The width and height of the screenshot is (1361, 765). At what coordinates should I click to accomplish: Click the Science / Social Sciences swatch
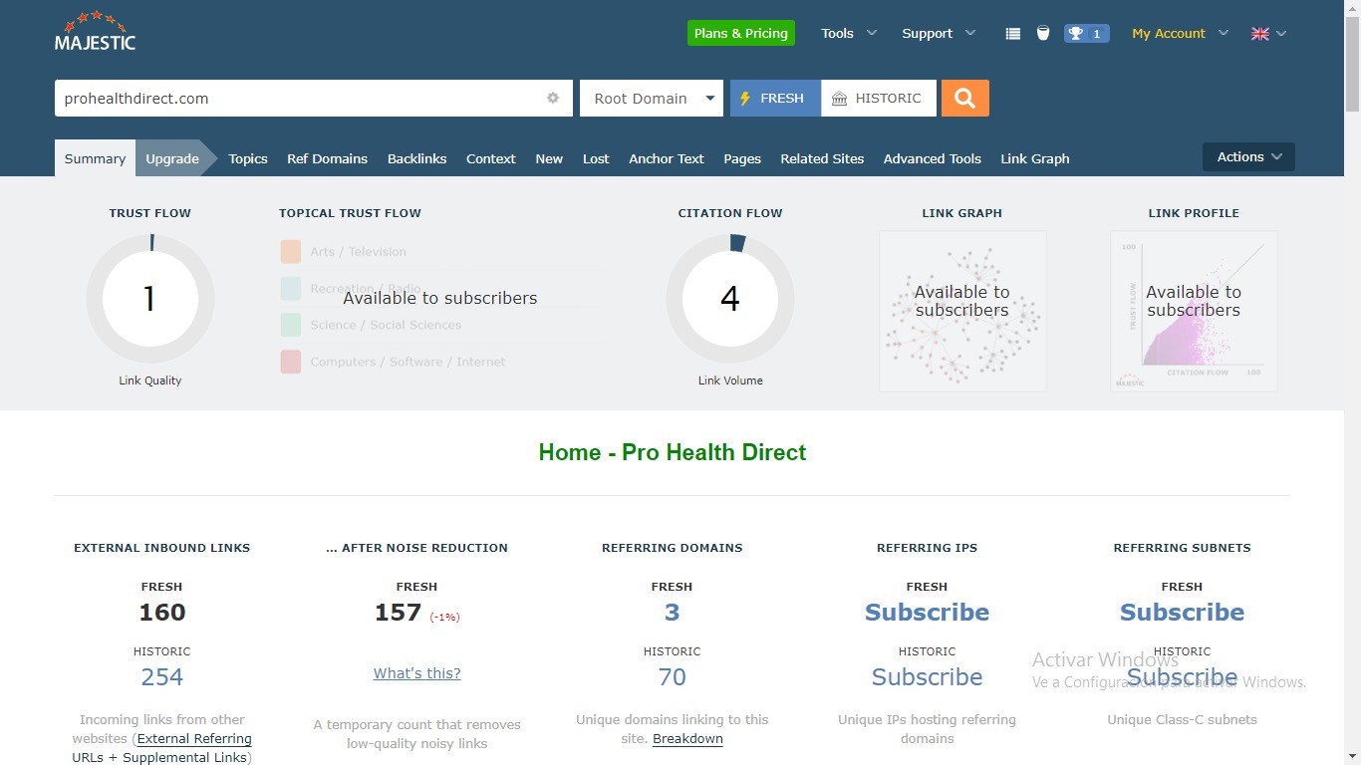[x=291, y=325]
